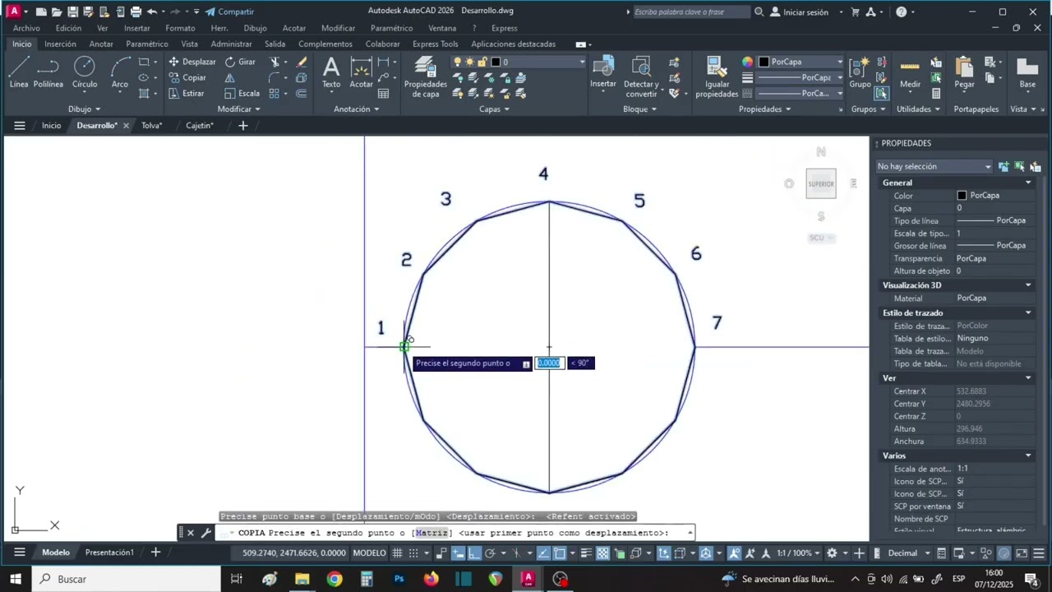Expand the Dibujo panel dropdown
This screenshot has width=1052, height=592.
coord(84,109)
